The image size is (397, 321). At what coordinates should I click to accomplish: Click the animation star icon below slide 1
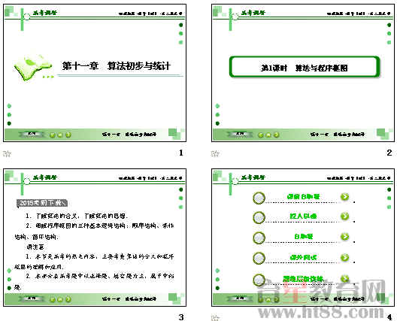coord(7,153)
